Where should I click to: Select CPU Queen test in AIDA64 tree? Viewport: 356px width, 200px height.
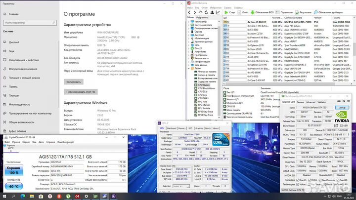pyautogui.click(x=204, y=85)
